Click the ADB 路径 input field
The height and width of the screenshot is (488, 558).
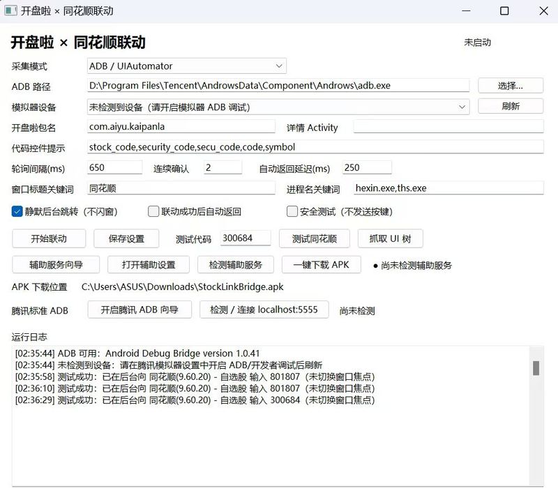(x=278, y=85)
